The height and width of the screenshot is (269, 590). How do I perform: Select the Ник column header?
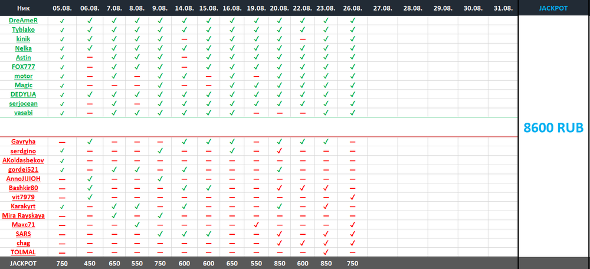tap(24, 7)
